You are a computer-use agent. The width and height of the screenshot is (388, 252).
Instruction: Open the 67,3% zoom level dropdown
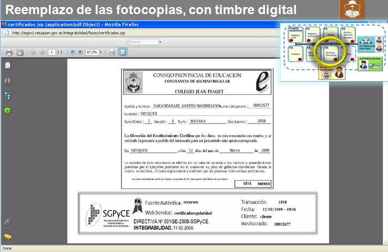point(100,52)
